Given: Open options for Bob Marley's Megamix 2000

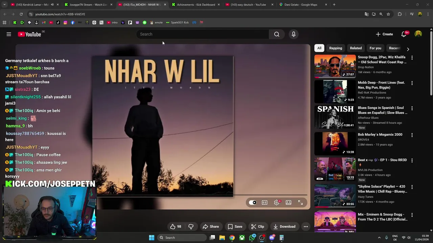Looking at the screenshot, I should [412, 135].
